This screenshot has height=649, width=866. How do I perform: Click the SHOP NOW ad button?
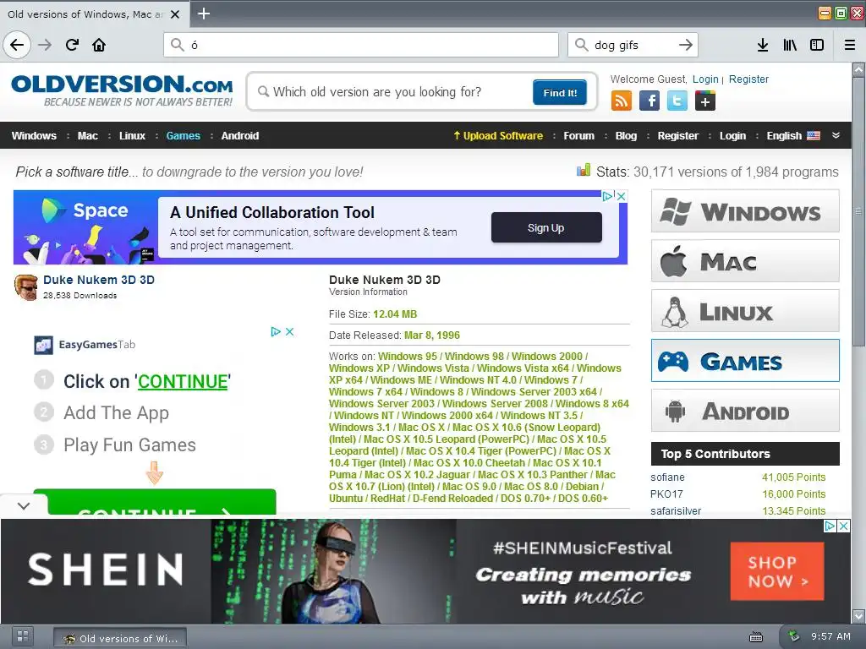pyautogui.click(x=777, y=571)
